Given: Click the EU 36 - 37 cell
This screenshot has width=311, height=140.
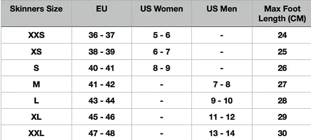Looking at the screenshot, I should pyautogui.click(x=101, y=35).
